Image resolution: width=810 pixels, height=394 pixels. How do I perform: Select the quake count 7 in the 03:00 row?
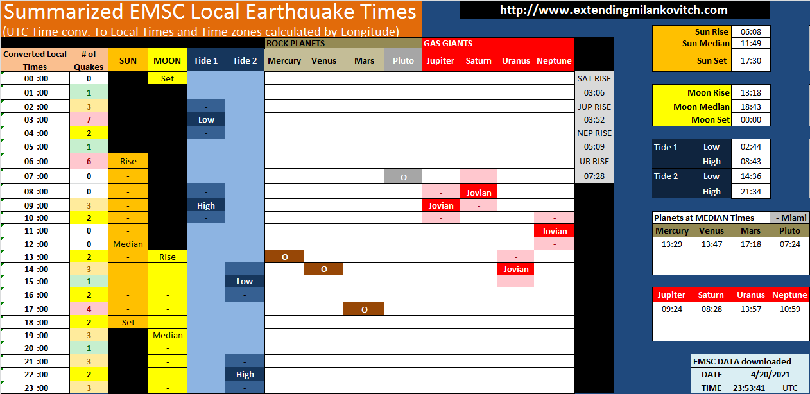89,119
